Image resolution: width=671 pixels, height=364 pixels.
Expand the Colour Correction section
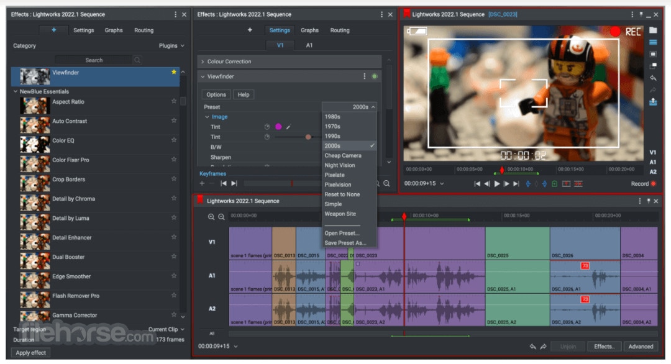(x=203, y=61)
